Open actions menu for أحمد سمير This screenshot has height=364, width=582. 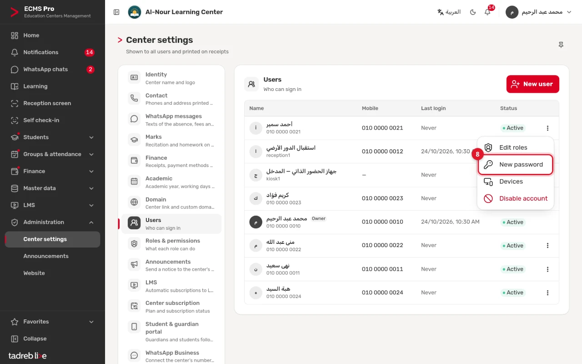coord(547,128)
